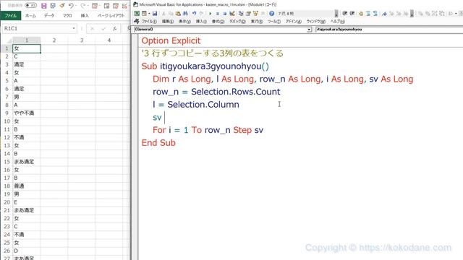This screenshot has height=260, width=463.
Task: Open VBA ウィンドウ(W) menu
Action: [x=315, y=22]
